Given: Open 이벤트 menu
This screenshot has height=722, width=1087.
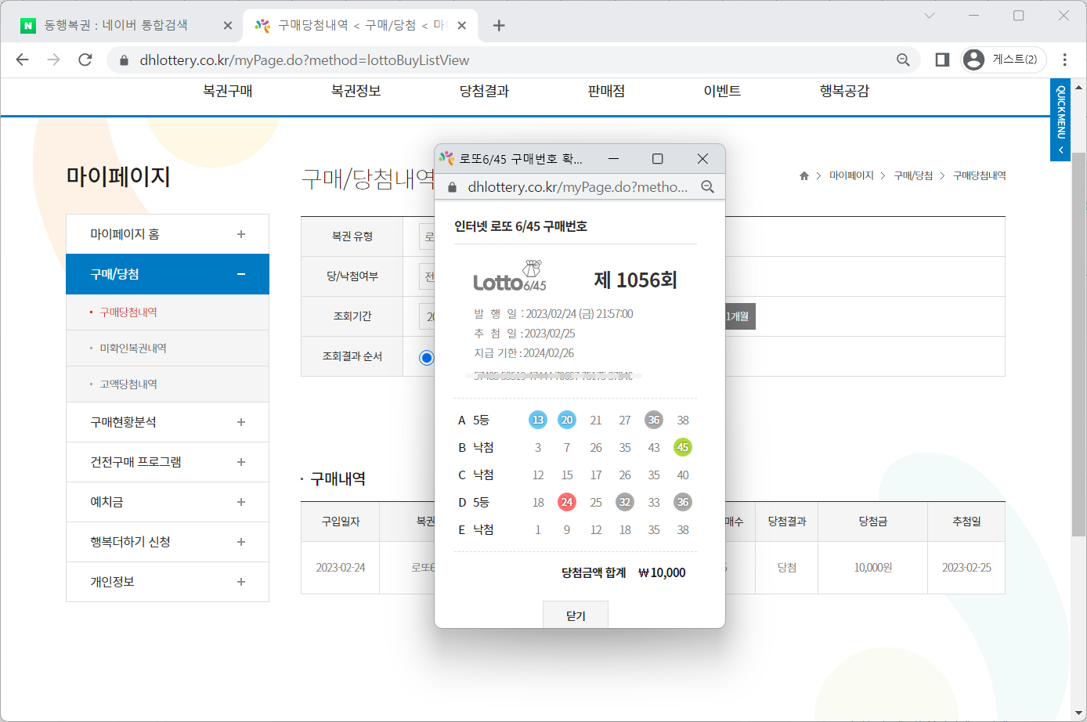Looking at the screenshot, I should [x=722, y=91].
